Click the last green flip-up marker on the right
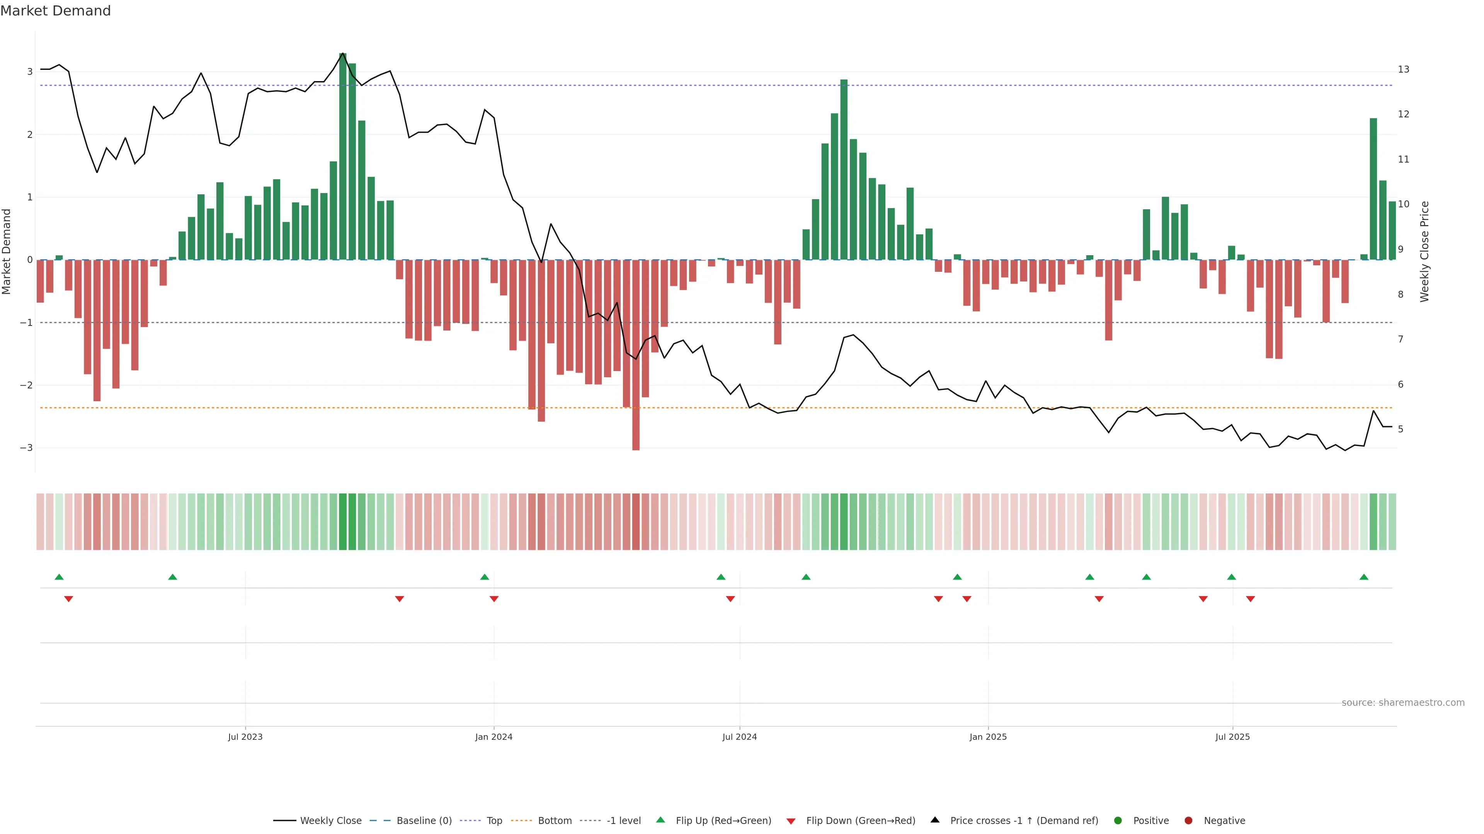Image resolution: width=1484 pixels, height=834 pixels. click(x=1363, y=577)
